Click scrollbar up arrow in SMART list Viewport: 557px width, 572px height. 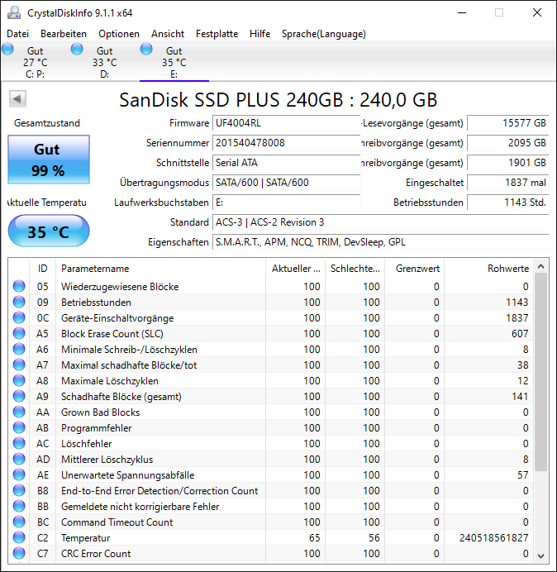pos(541,267)
